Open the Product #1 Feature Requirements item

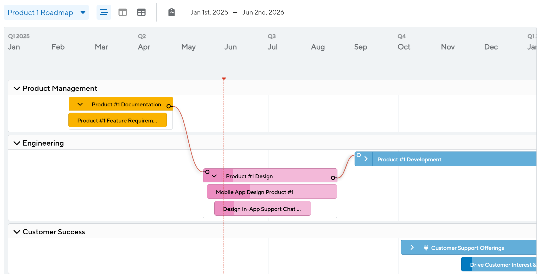pos(117,120)
